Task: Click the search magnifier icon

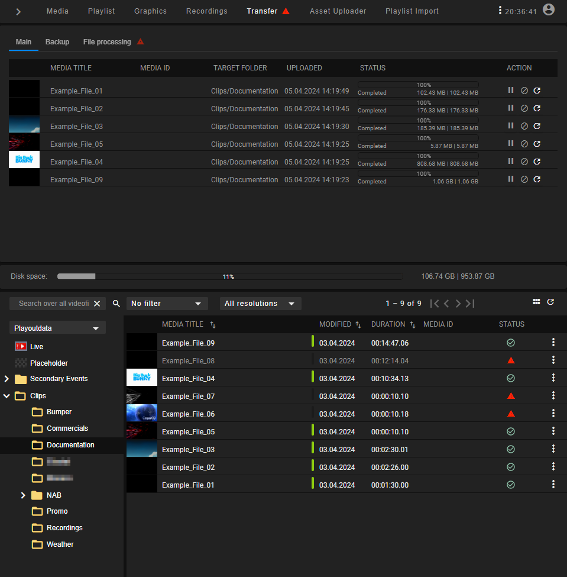Action: click(x=116, y=303)
